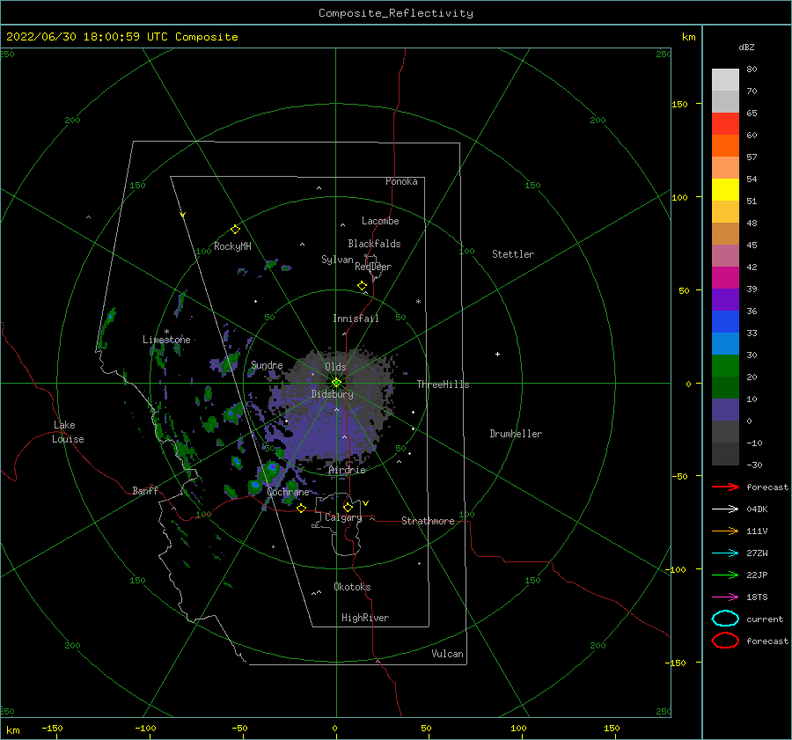Click the bright yellow 51-54 dBZ swatch
792x740 pixels.
coord(725,190)
